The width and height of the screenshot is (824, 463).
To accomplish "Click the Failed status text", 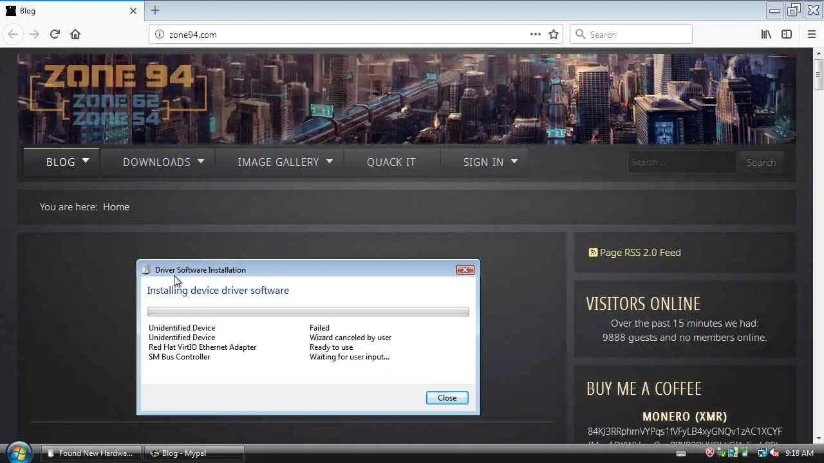I will tap(319, 327).
